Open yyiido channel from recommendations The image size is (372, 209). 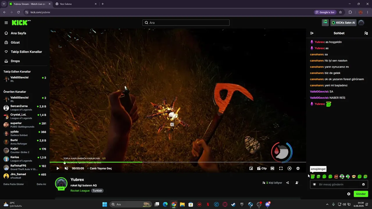(x=25, y=133)
